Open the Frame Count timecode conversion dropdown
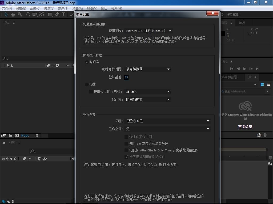Image resolution: width=273 pixels, height=204 pixels. (x=147, y=99)
